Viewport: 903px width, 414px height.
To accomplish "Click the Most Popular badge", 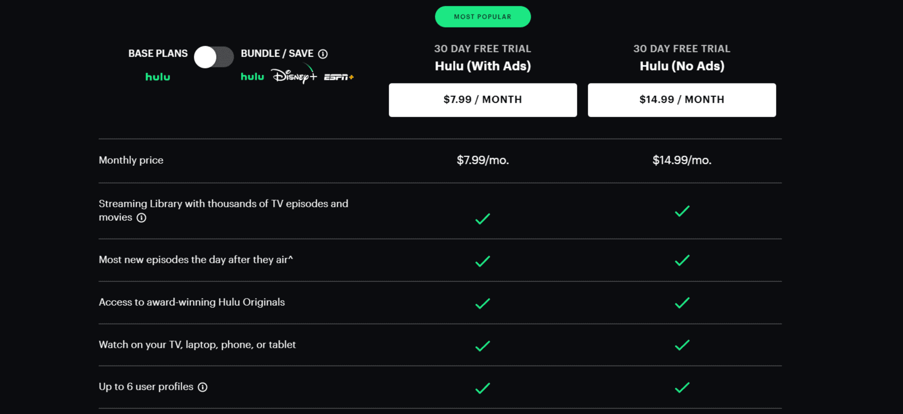I will click(x=482, y=16).
